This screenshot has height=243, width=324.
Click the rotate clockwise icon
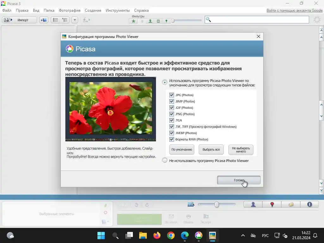pyautogui.click(x=147, y=205)
